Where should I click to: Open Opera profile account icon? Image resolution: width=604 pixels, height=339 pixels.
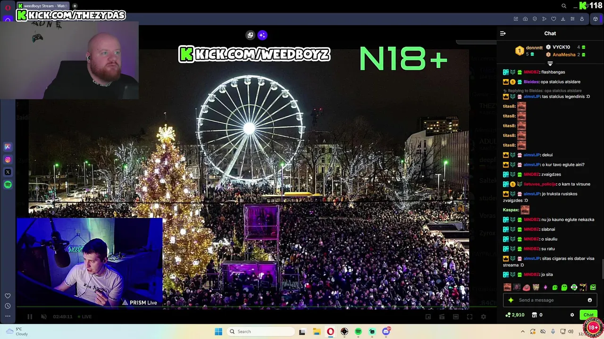(582, 19)
